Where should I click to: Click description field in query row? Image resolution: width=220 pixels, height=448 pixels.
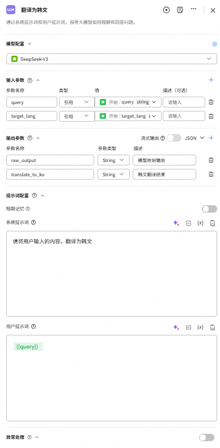tap(184, 102)
